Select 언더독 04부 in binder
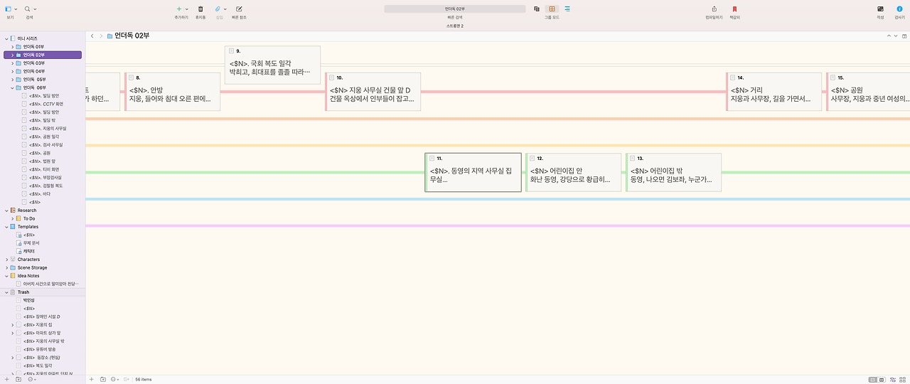 [33, 71]
